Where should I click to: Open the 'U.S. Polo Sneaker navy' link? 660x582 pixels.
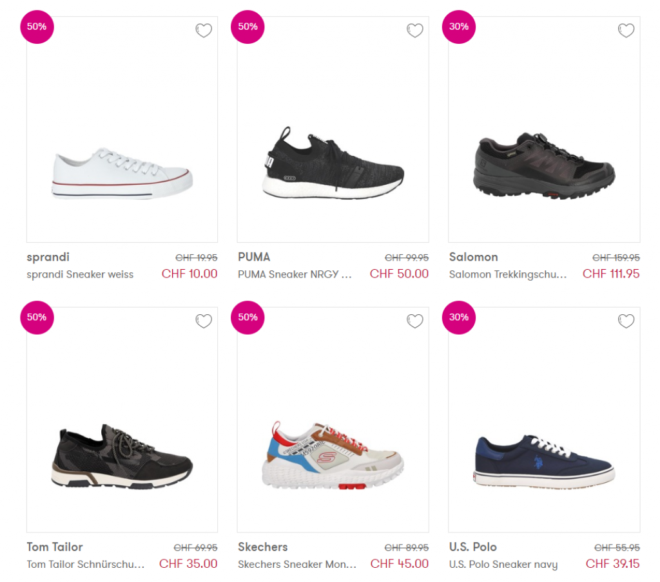tap(503, 565)
